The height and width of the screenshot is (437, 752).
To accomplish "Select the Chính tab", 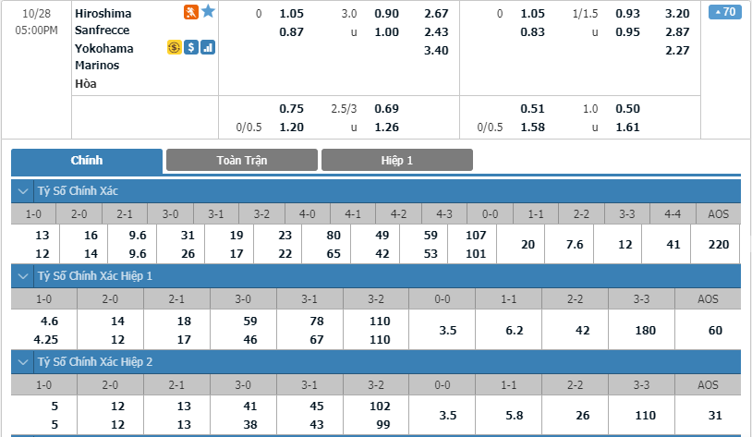I will [x=87, y=161].
